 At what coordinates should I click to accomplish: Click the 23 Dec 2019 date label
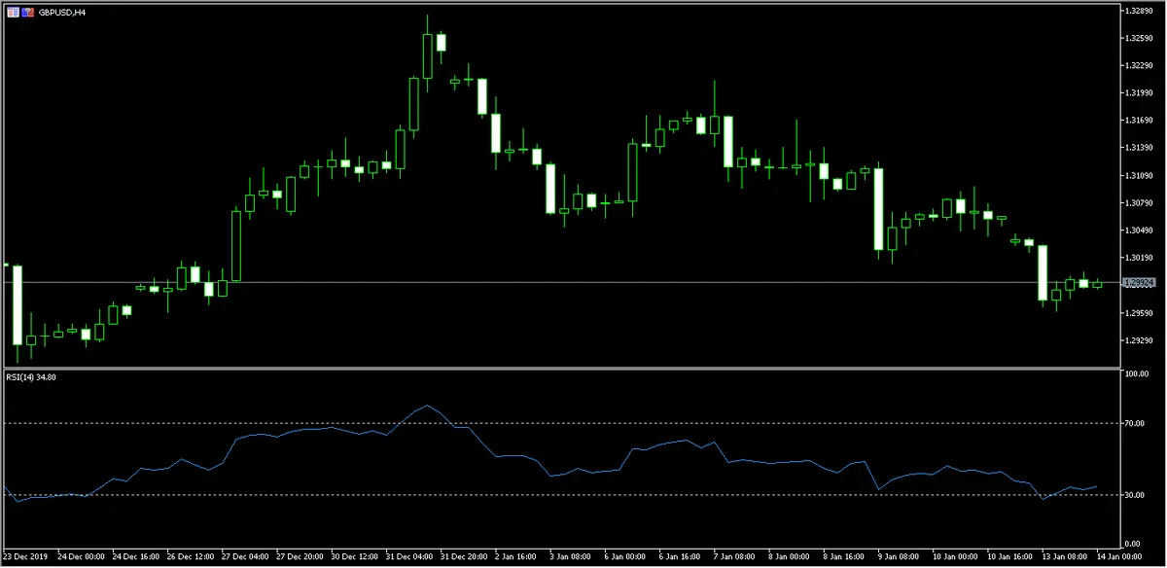[x=26, y=558]
